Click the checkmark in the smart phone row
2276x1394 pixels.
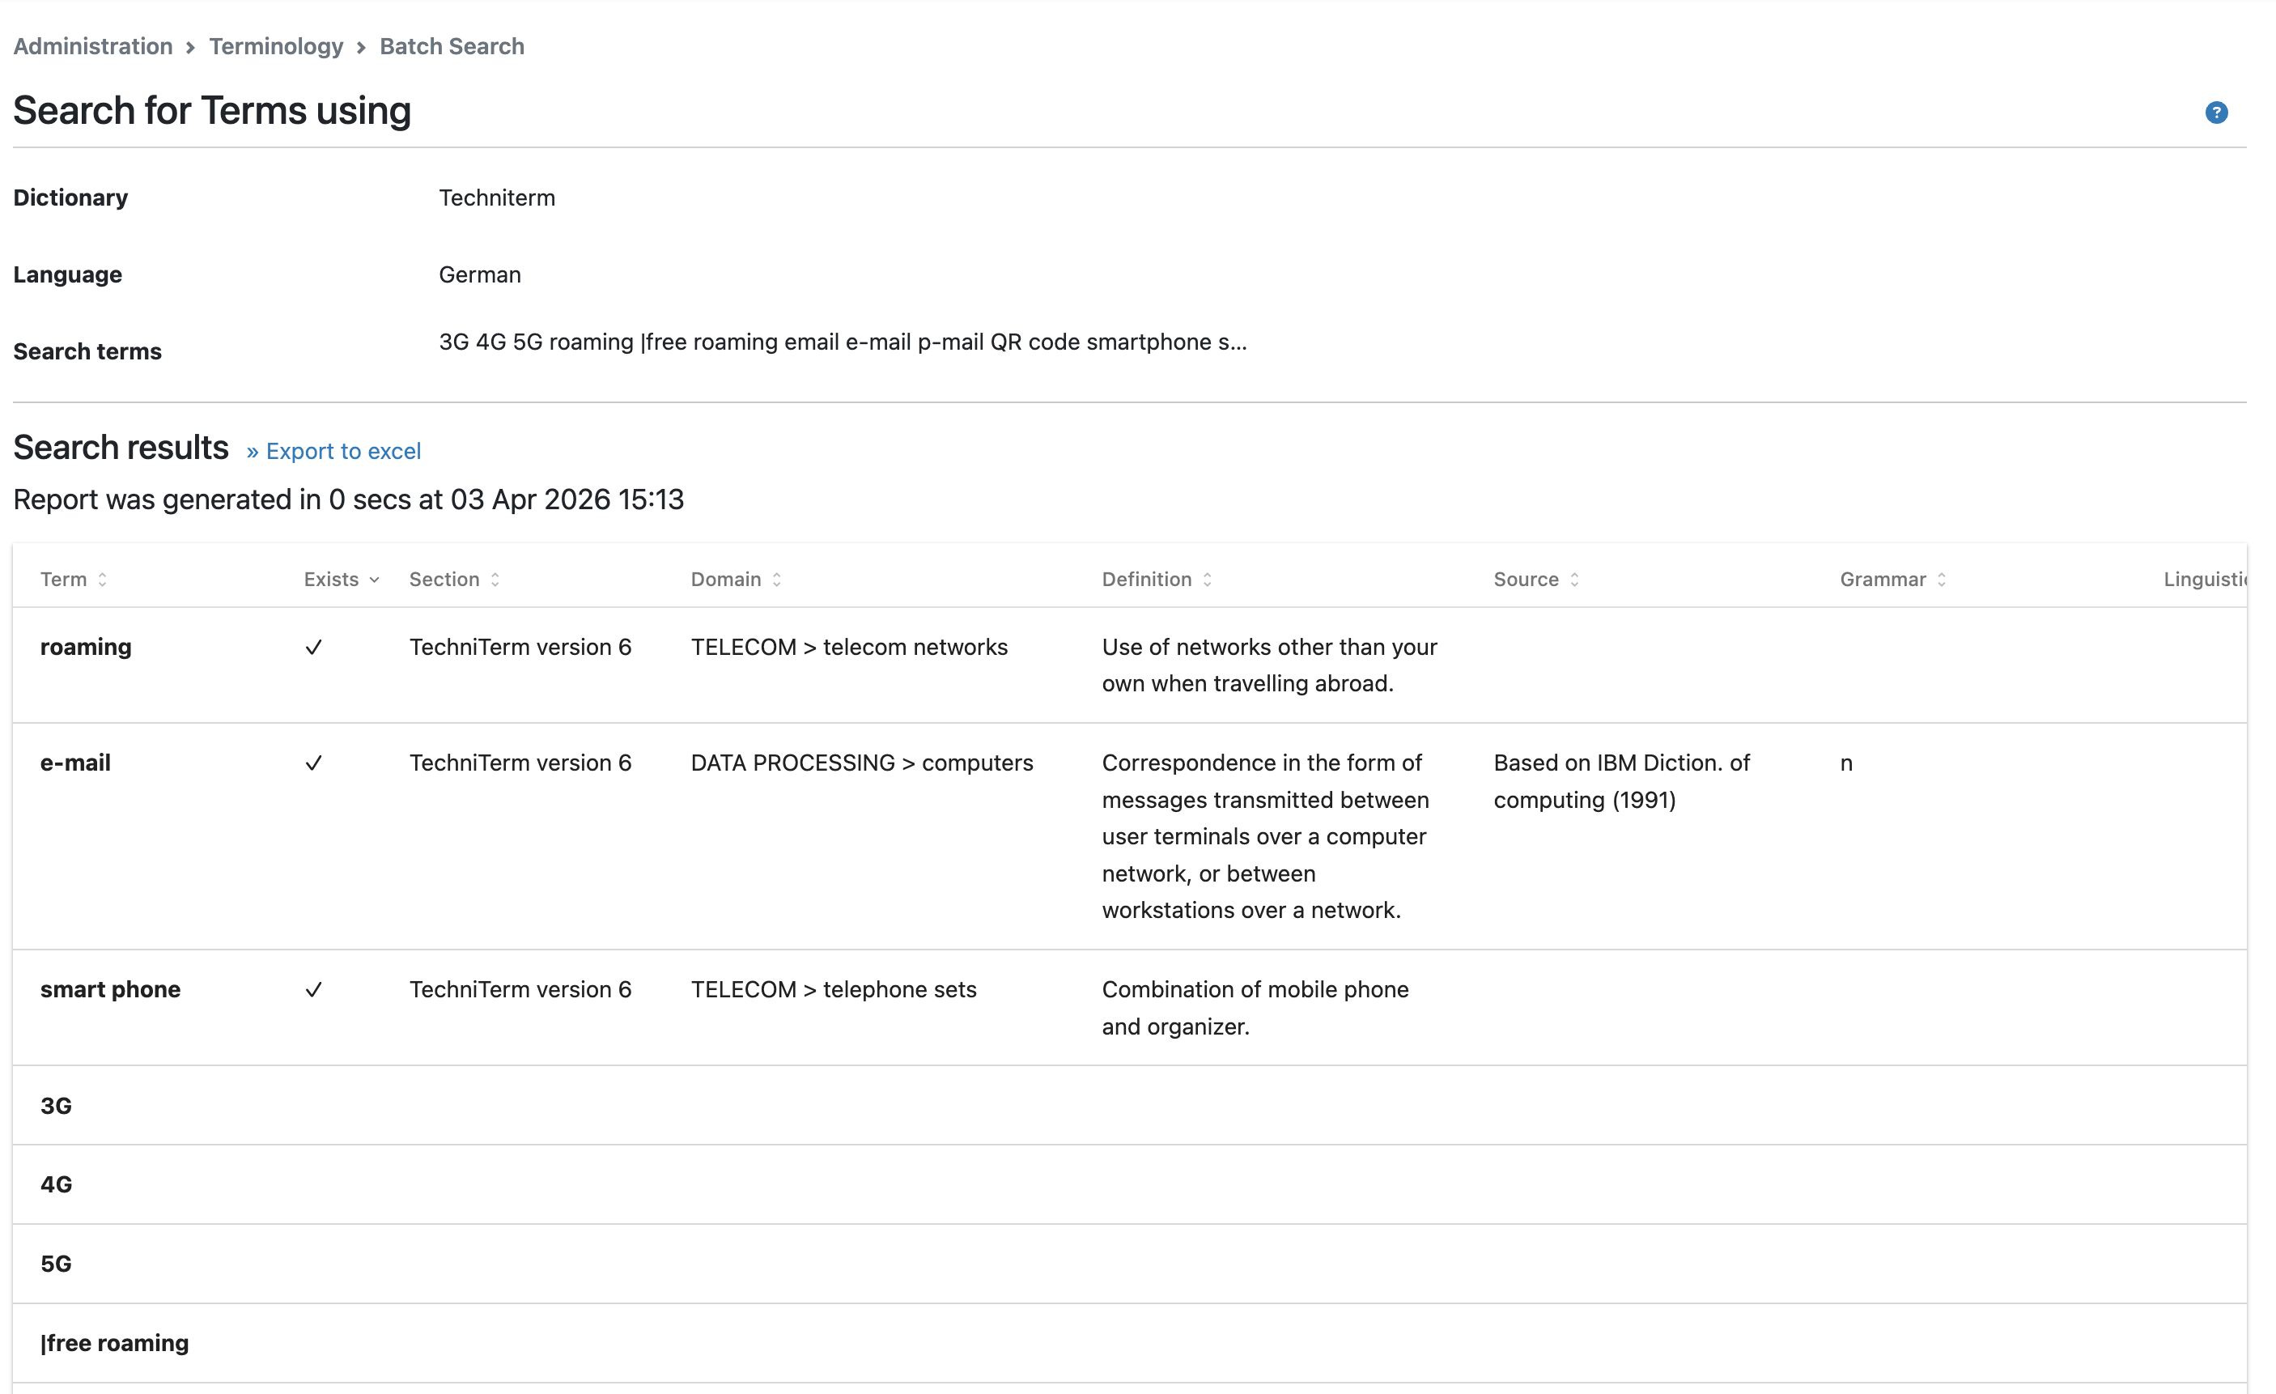point(314,990)
